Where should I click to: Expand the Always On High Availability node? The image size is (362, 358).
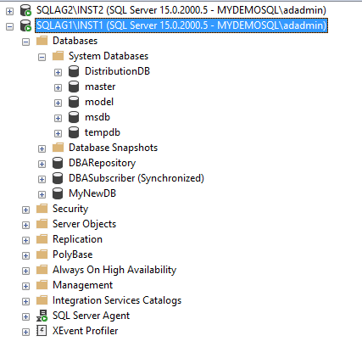coord(25,271)
